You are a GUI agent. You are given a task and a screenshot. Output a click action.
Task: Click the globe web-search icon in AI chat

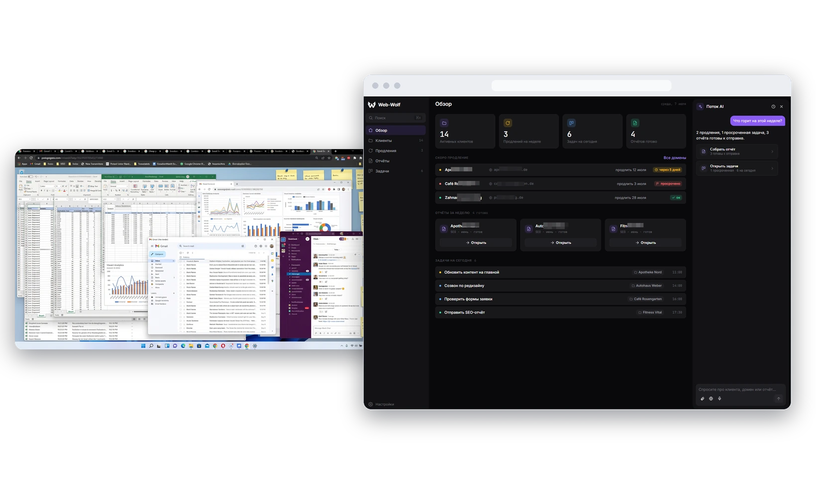click(711, 399)
